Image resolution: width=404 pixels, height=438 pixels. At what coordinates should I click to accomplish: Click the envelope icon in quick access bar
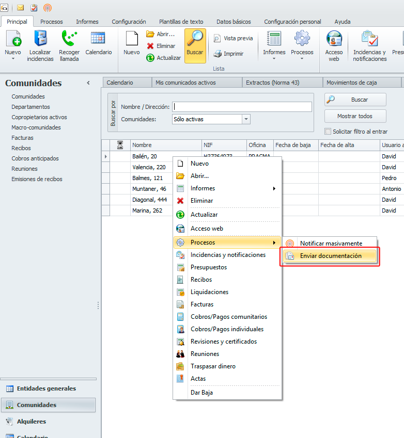(x=21, y=8)
